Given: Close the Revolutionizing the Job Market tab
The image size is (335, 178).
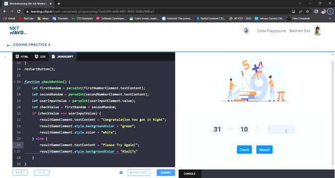Looking at the screenshot, I should pyautogui.click(x=51, y=3).
